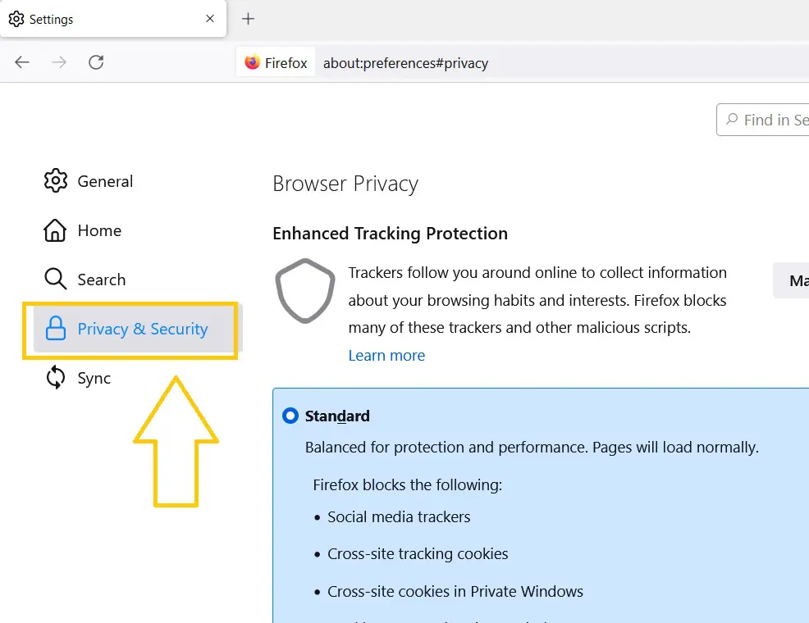Click the Home house icon
809x623 pixels.
(x=55, y=230)
